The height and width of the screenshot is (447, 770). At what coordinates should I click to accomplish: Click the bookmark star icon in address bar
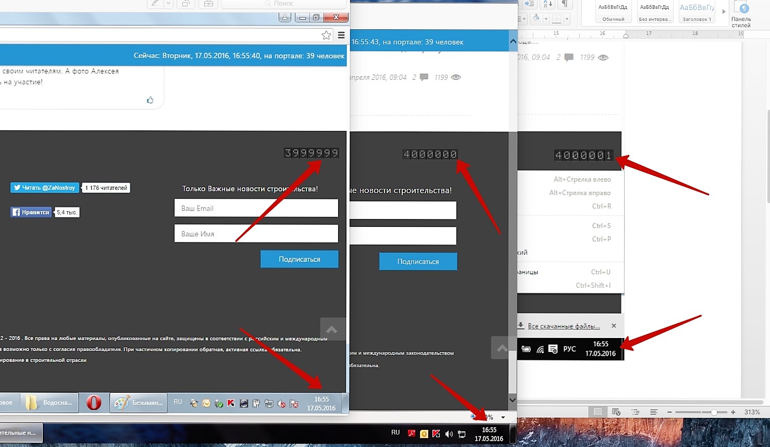click(x=326, y=35)
